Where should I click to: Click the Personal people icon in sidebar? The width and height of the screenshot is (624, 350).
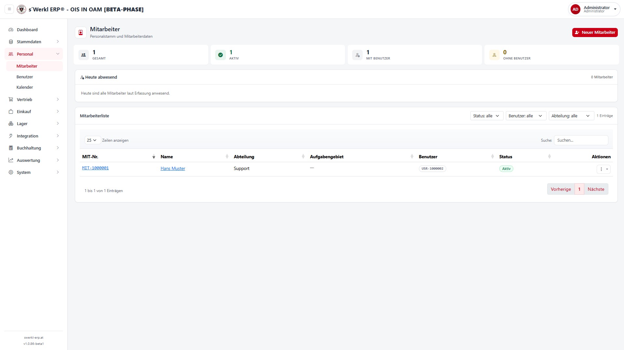11,54
